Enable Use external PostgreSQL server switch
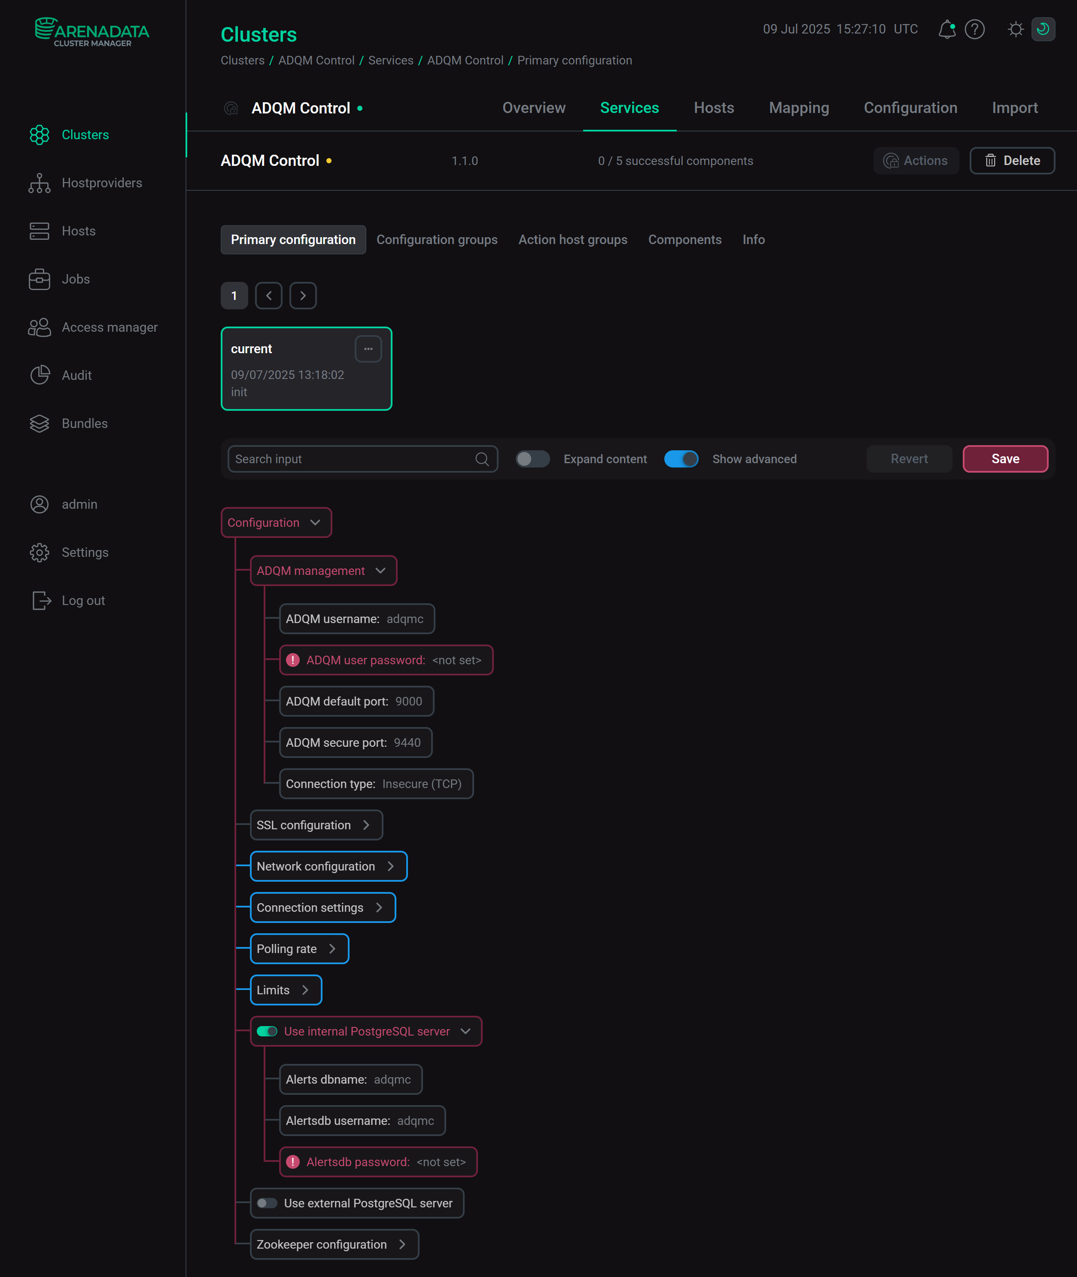This screenshot has width=1077, height=1277. (x=267, y=1203)
